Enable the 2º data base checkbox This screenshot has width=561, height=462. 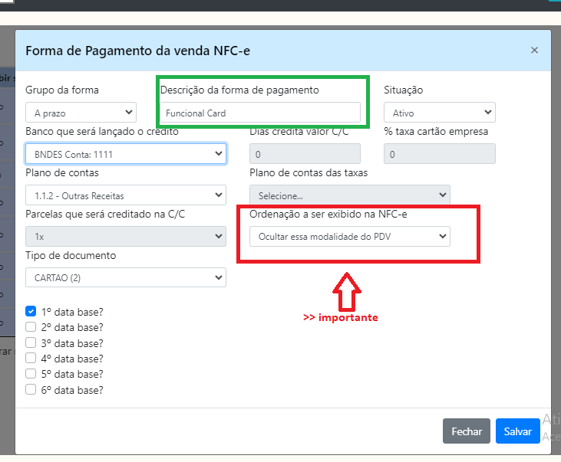click(x=31, y=327)
